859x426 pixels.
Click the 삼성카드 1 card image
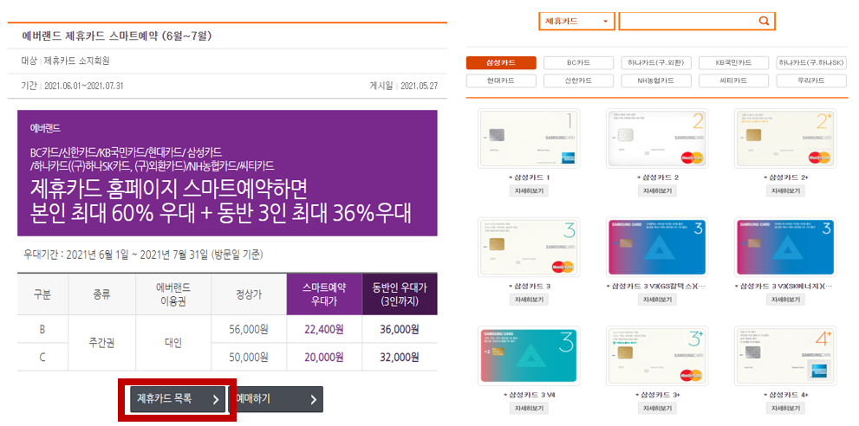(529, 139)
